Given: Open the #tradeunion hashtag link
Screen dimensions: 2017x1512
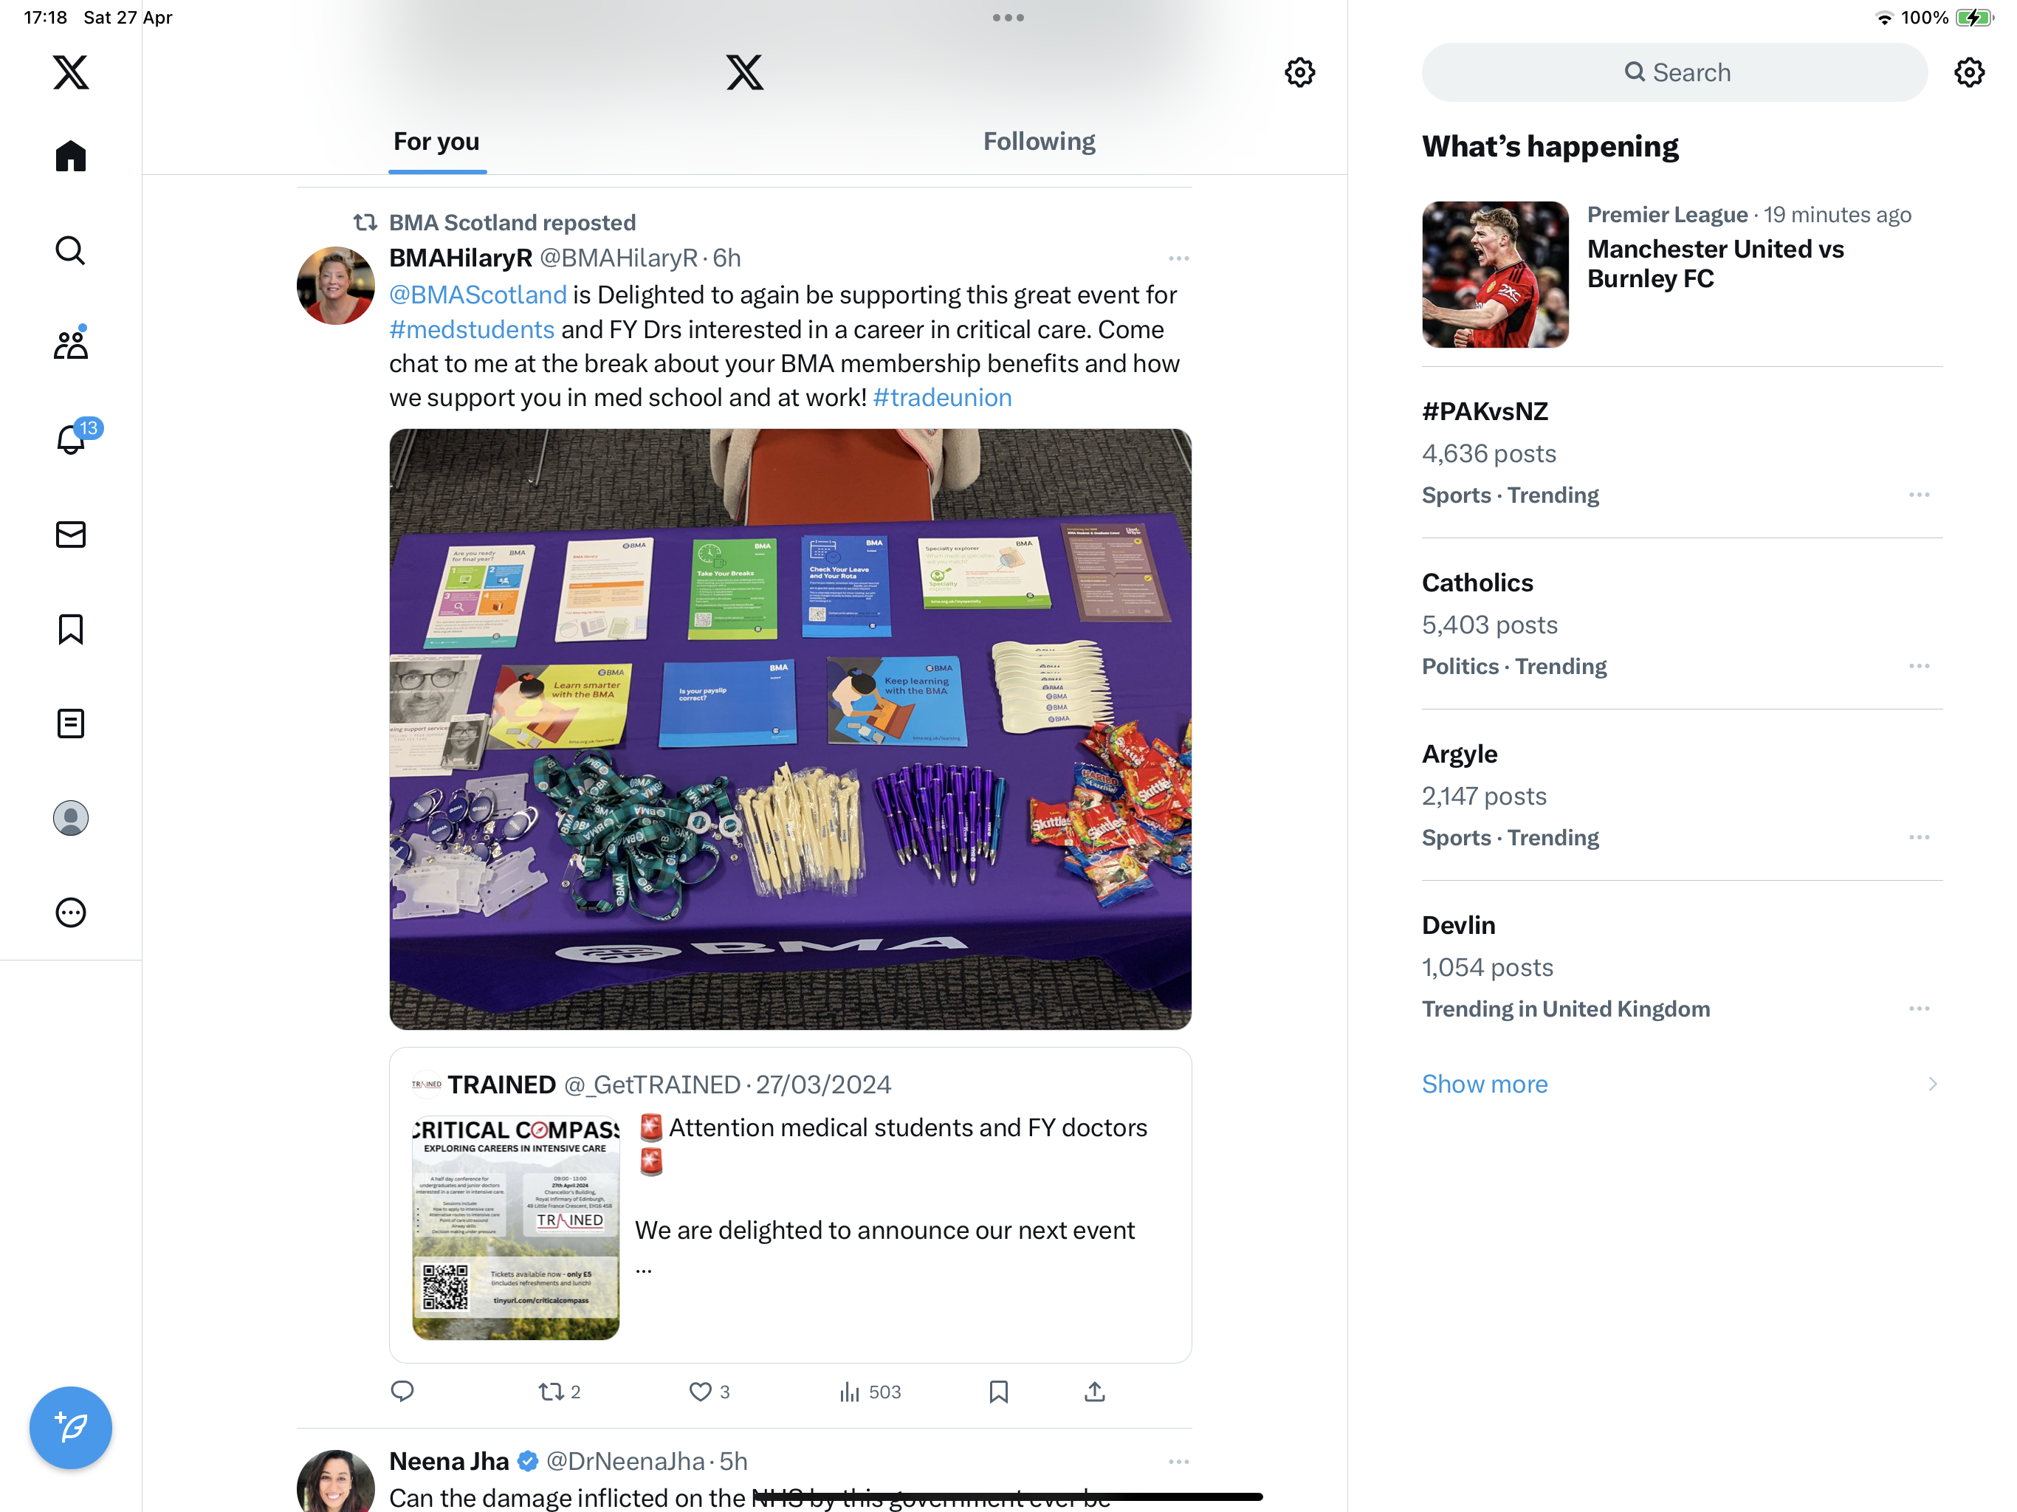Looking at the screenshot, I should coord(942,398).
